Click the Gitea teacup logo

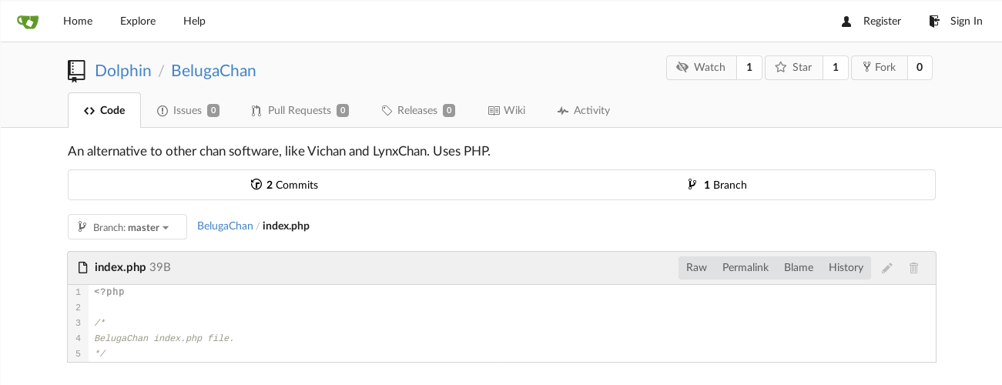28,21
